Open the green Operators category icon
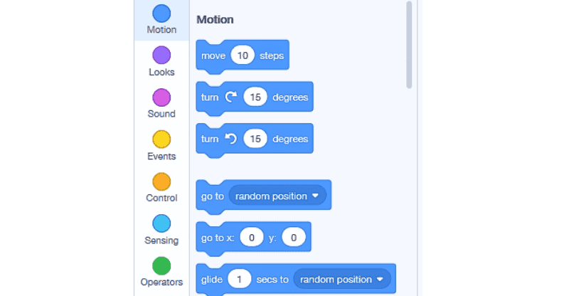Image resolution: width=569 pixels, height=296 pixels. (x=161, y=265)
